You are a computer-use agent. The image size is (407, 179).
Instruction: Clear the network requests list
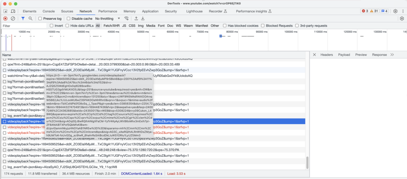click(12, 18)
